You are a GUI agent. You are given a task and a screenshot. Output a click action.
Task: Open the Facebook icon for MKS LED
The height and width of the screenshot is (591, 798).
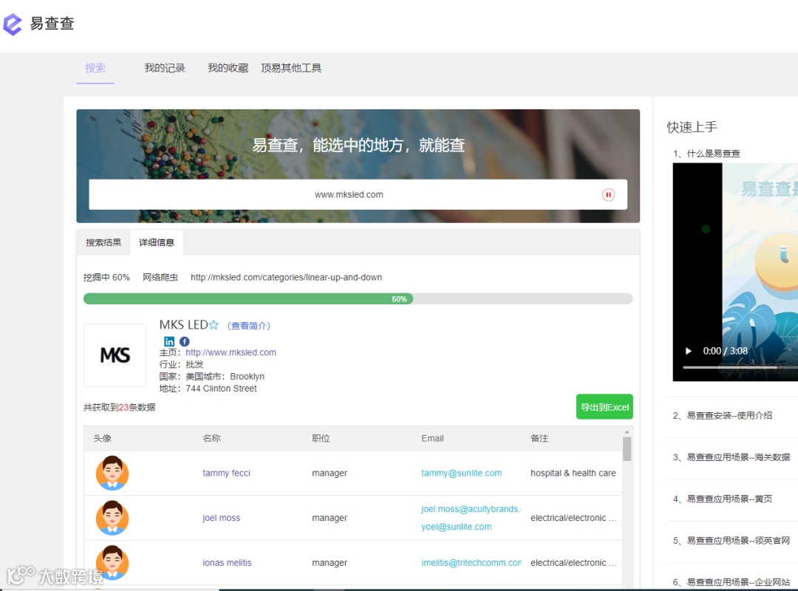185,341
